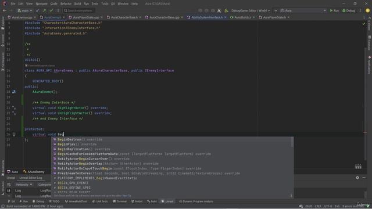
Task: Switch to AuraCharacterBase.h tab
Action: [124, 17]
